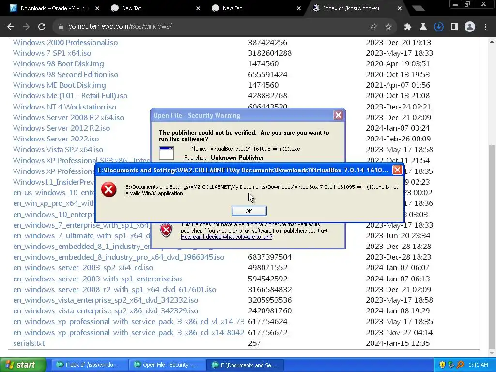Close the invalid Win32 error dialog

(397, 170)
